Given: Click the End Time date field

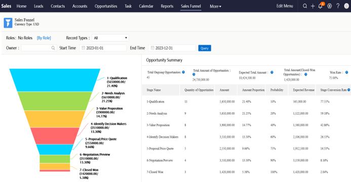Looking at the screenshot, I should (x=172, y=48).
